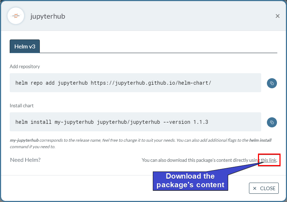The height and width of the screenshot is (202, 287).
Task: Click the jupyterhub logo image
Action: (x=16, y=16)
